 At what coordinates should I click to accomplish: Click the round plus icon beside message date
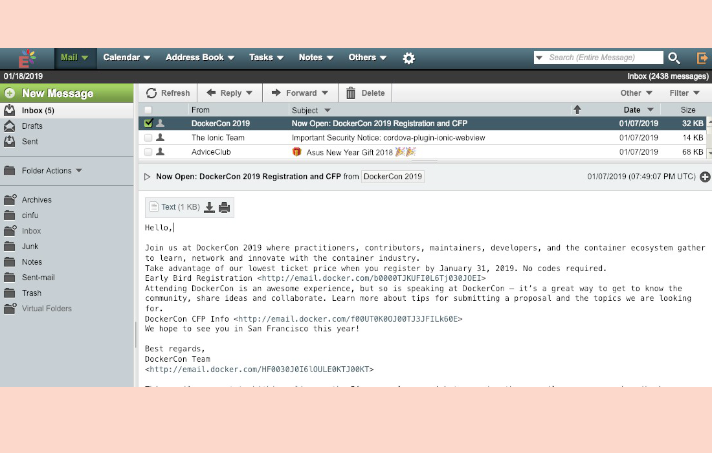[x=705, y=177]
